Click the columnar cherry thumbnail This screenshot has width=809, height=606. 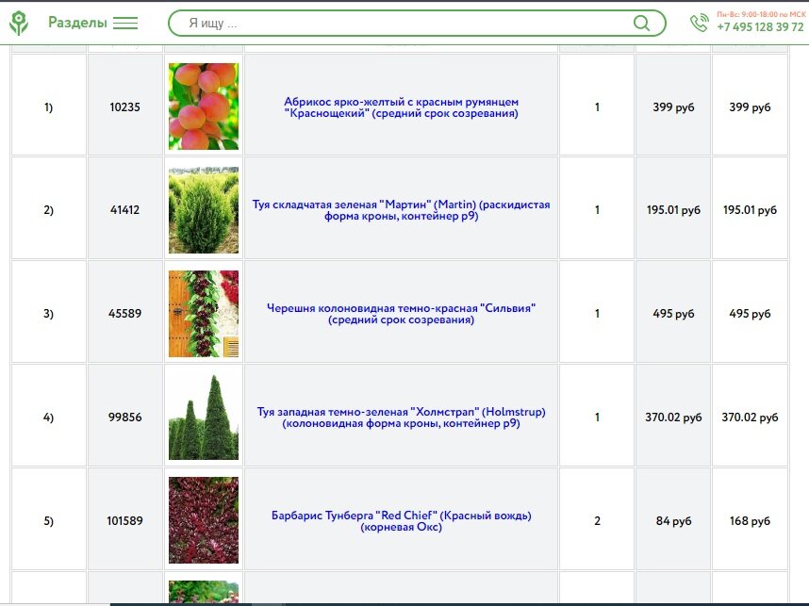[204, 314]
